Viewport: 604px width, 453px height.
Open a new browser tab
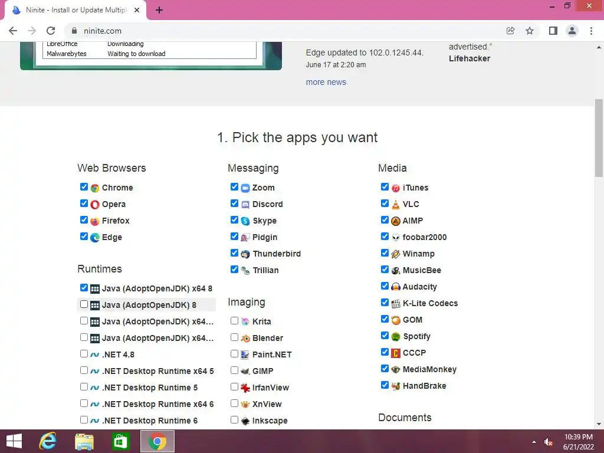pyautogui.click(x=159, y=11)
